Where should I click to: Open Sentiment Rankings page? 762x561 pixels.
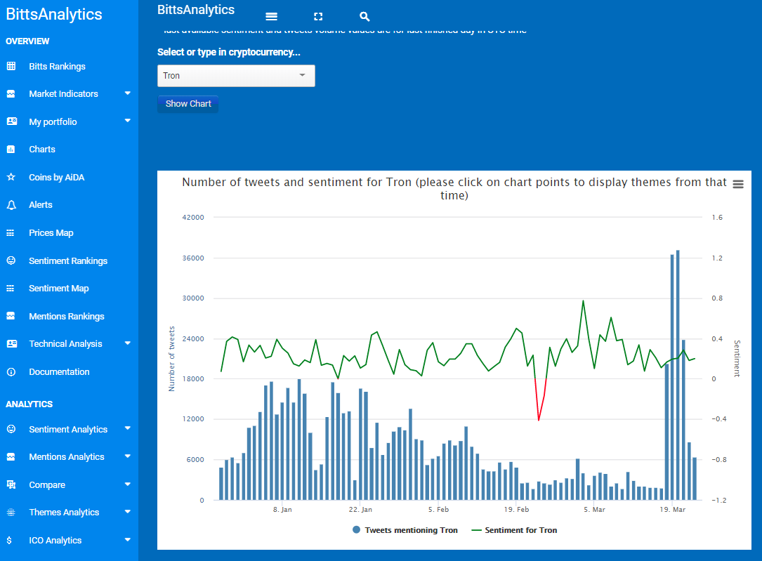pos(68,260)
